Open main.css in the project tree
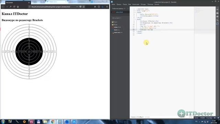 (117, 30)
